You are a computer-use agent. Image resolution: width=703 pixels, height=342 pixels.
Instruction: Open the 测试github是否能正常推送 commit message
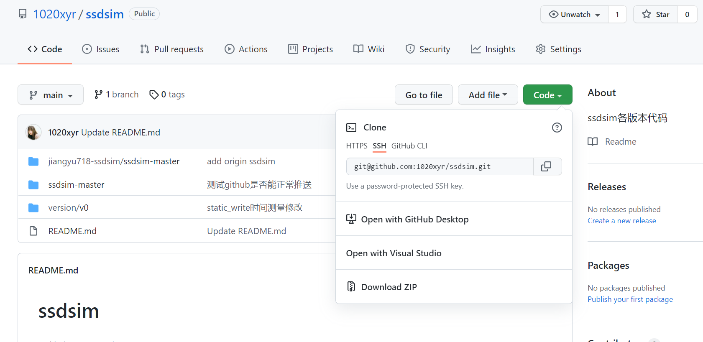tap(259, 185)
